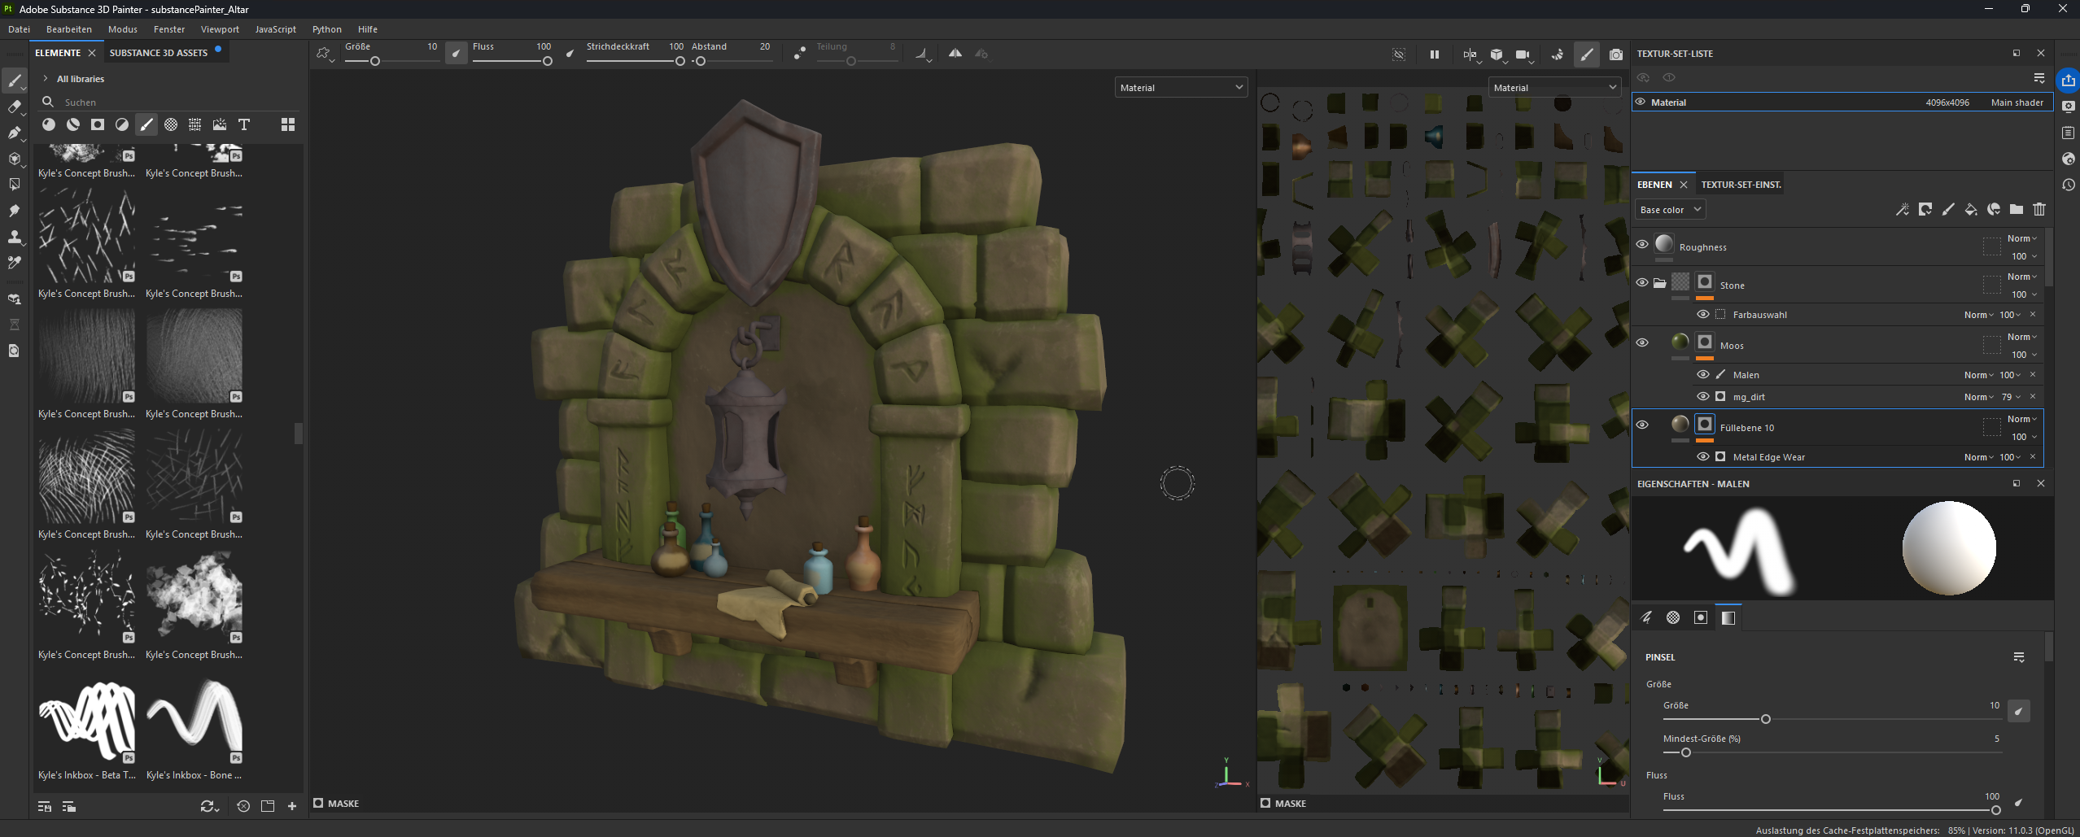Expand the All libraries tree
Screen dimensions: 2080x837
[x=46, y=79]
